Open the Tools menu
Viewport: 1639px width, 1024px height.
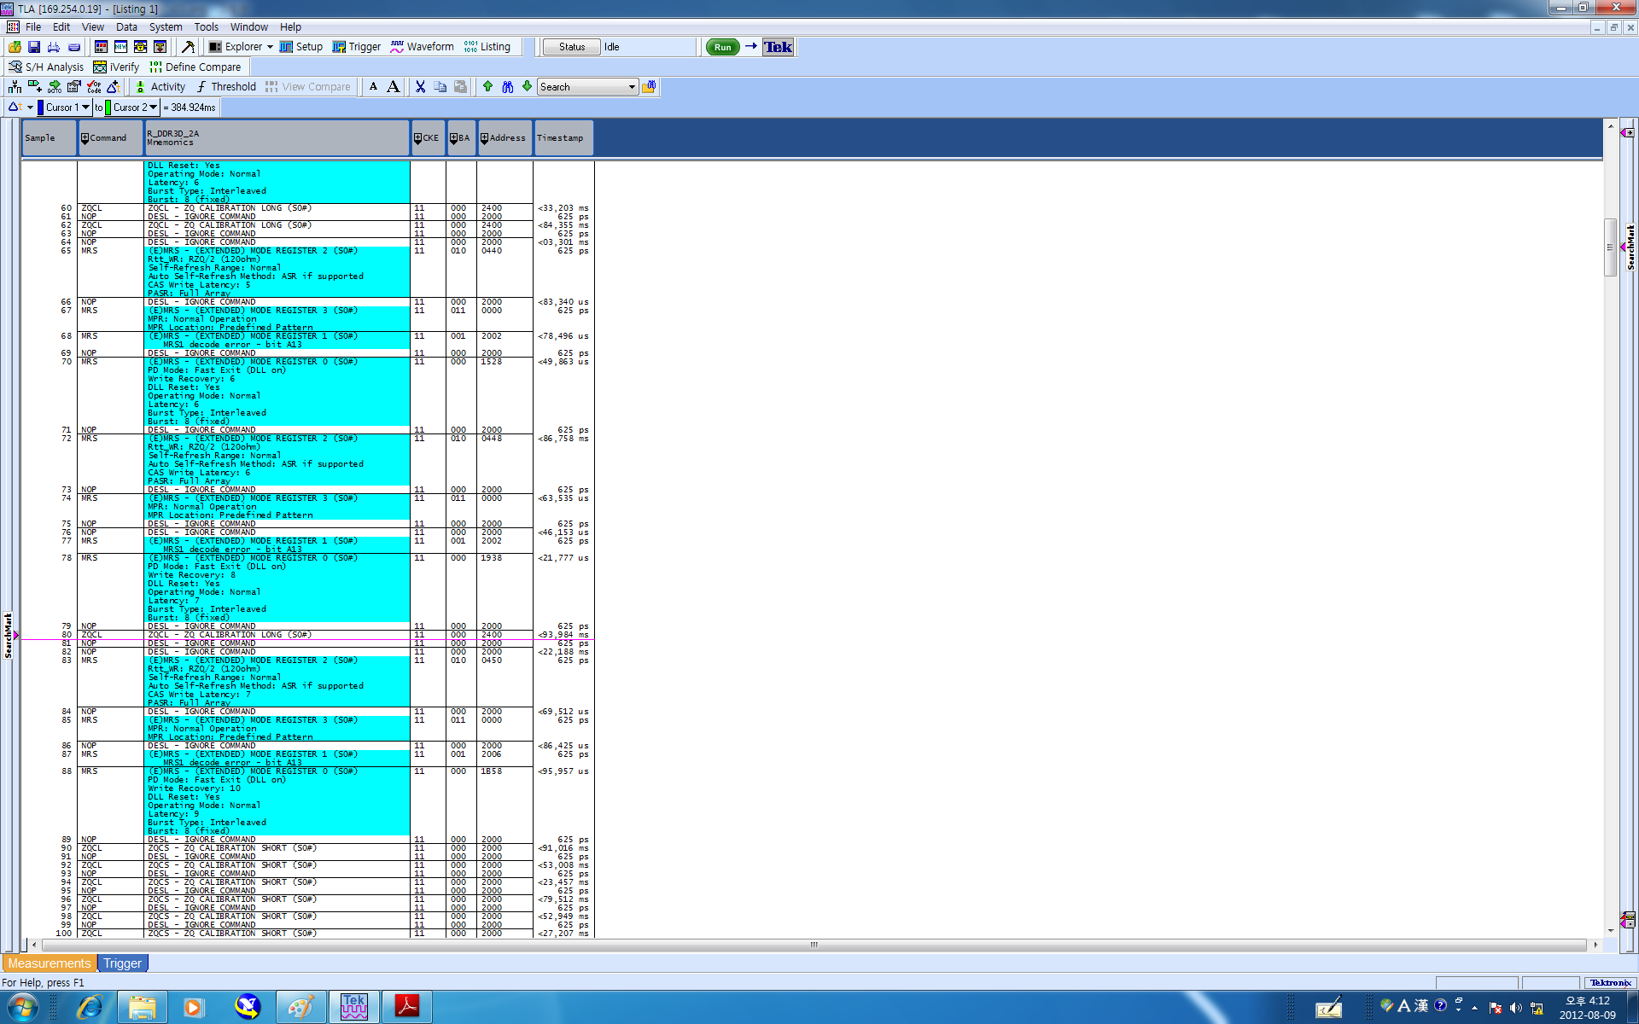click(206, 27)
